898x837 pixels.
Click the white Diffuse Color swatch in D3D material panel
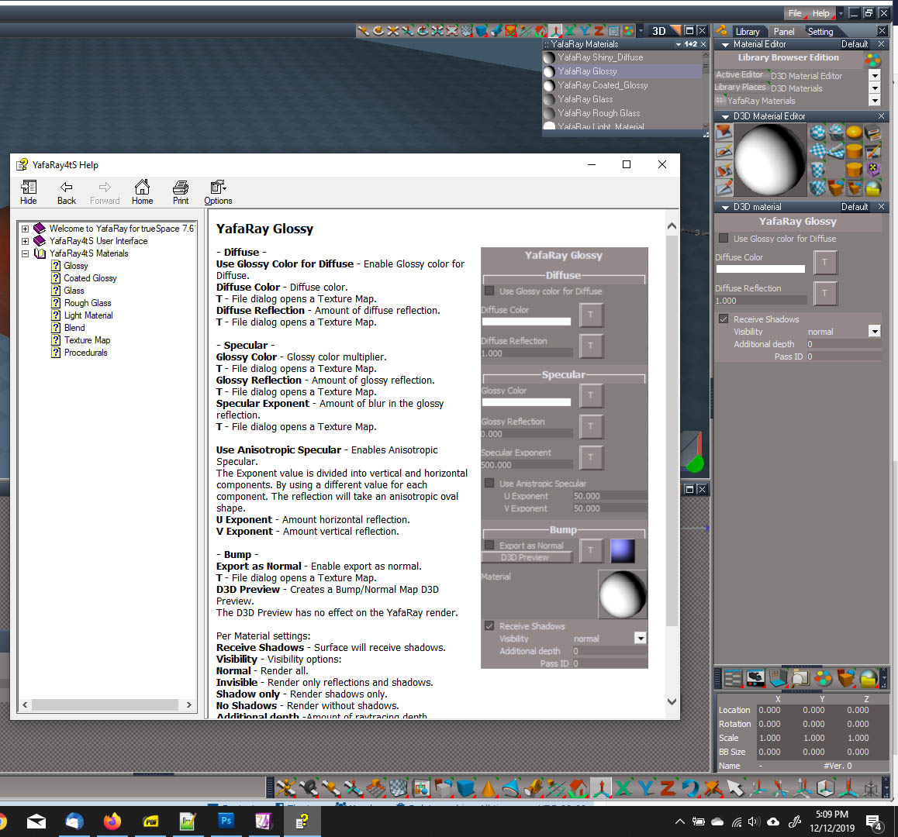coord(760,269)
